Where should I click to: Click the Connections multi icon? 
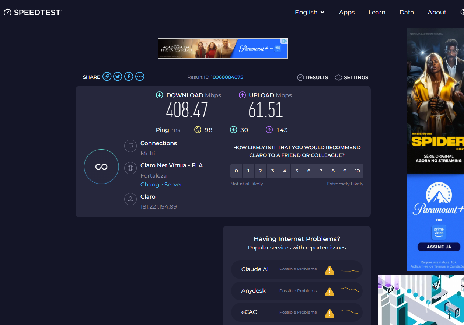(130, 146)
